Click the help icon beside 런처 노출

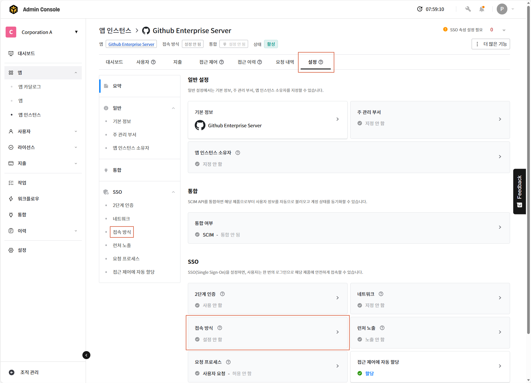pyautogui.click(x=382, y=328)
